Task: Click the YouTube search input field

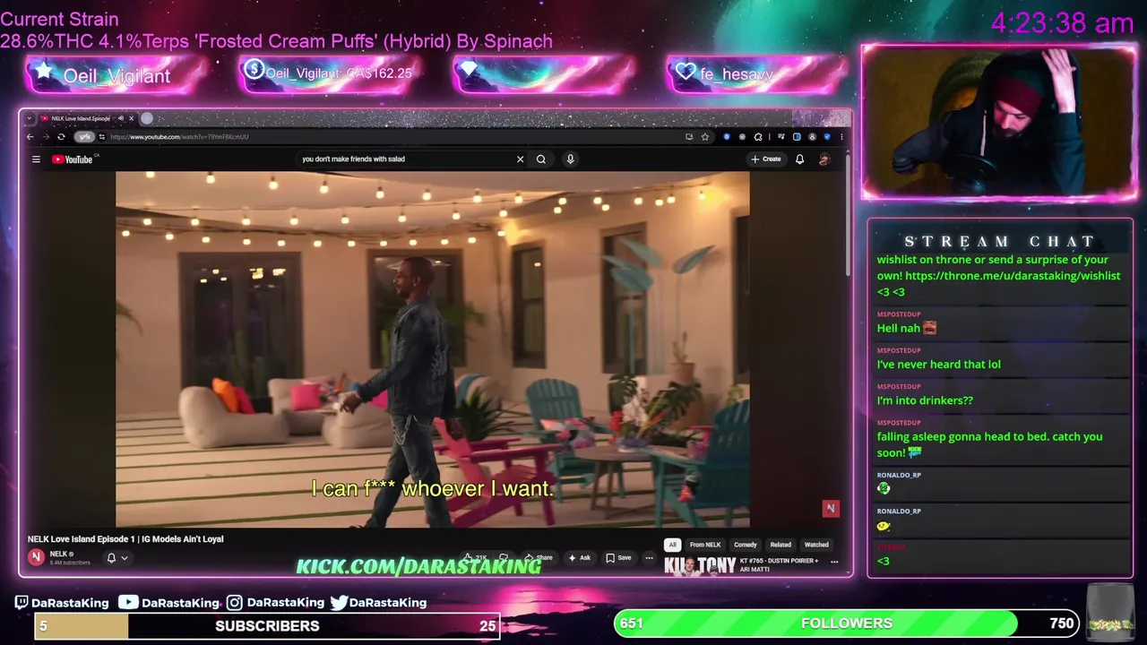Action: click(x=403, y=159)
